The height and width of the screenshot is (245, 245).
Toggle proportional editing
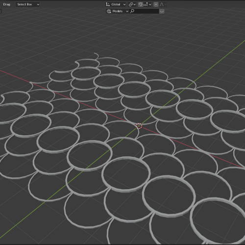coord(156,4)
